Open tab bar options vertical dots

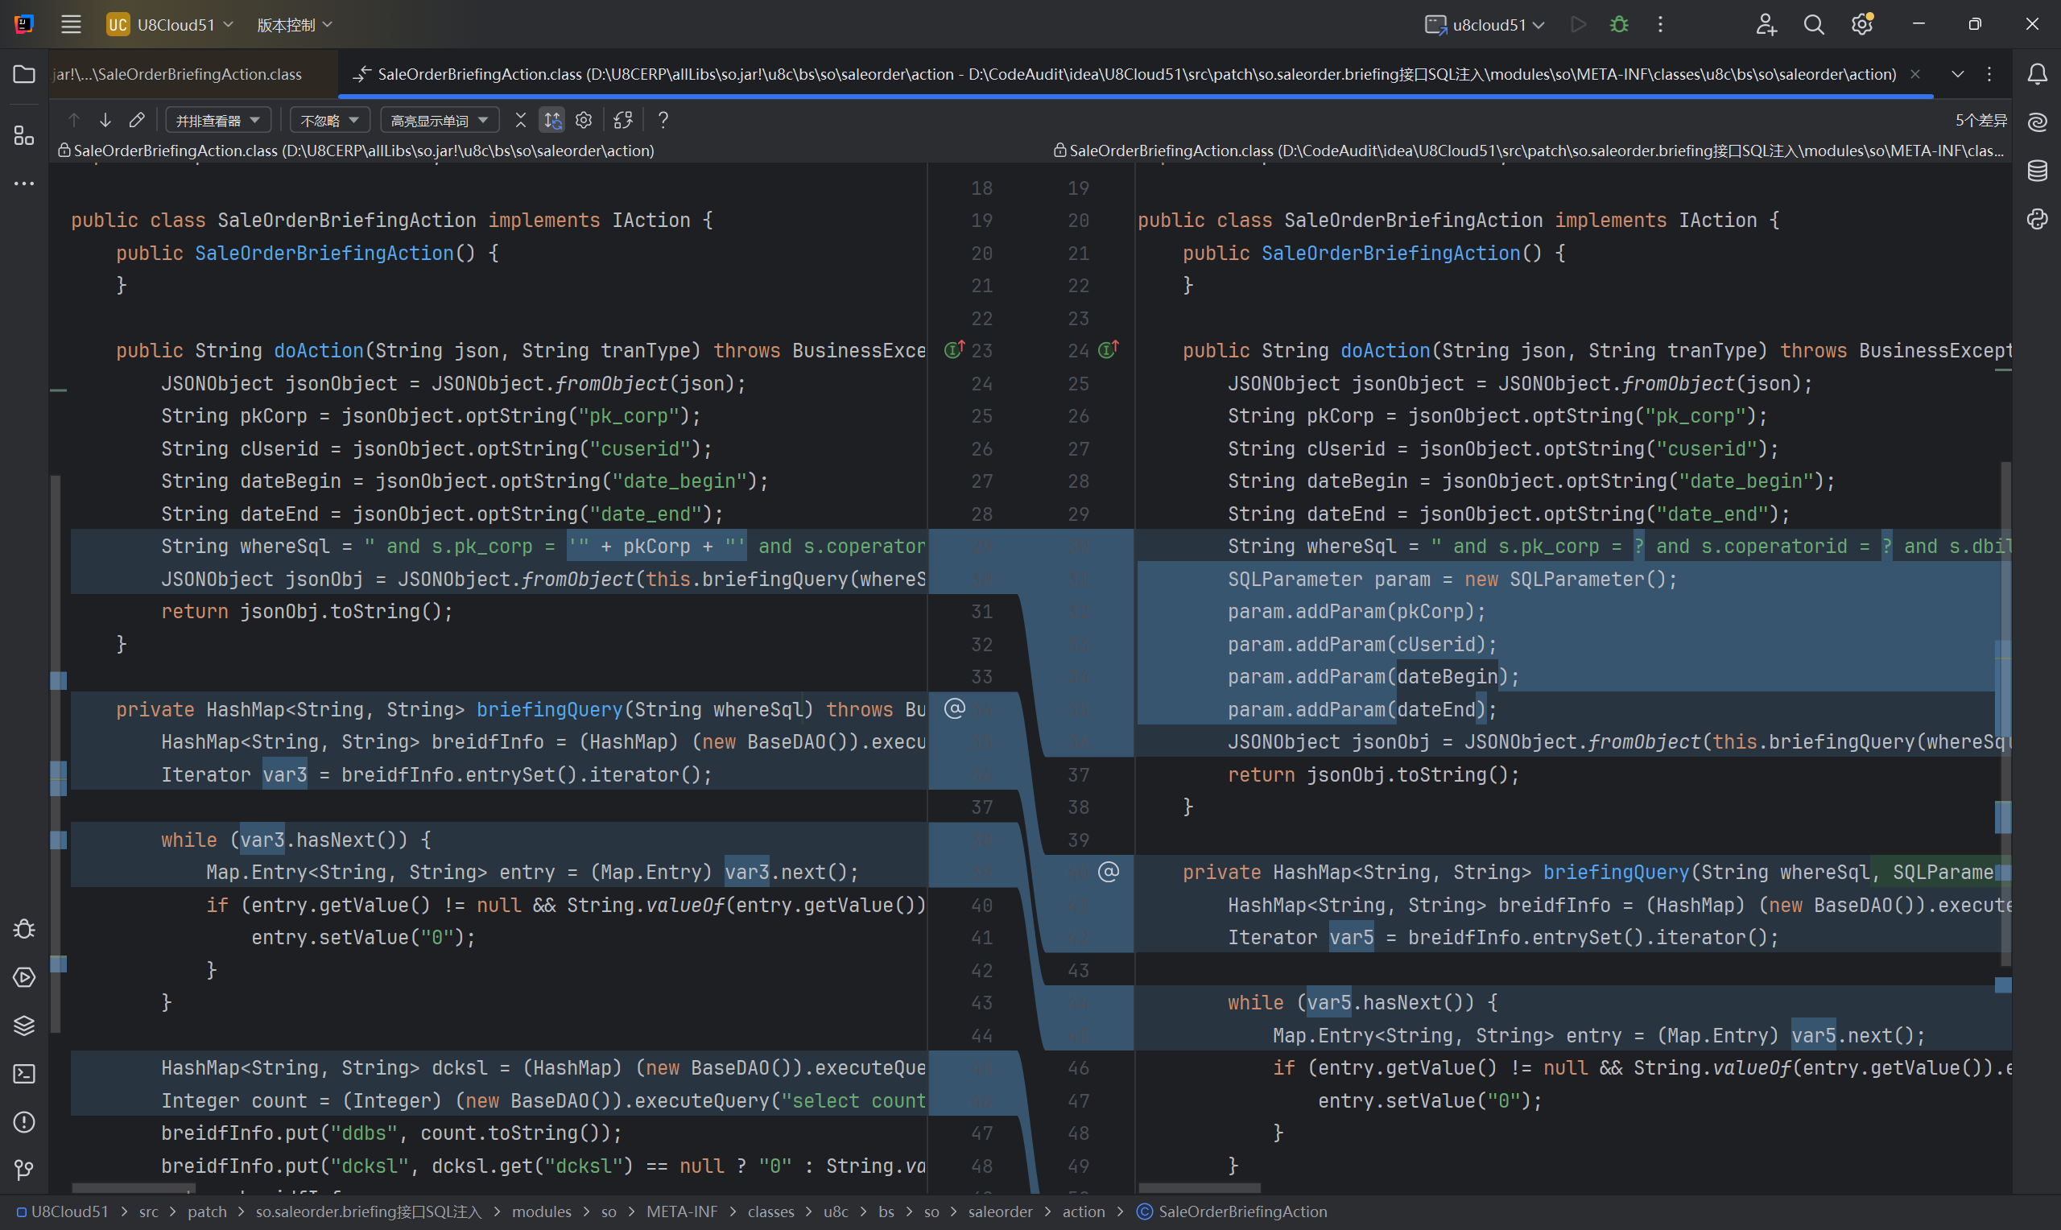point(1989,75)
